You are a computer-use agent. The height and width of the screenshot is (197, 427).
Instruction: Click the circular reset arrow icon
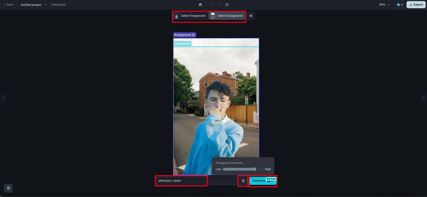pyautogui.click(x=227, y=5)
